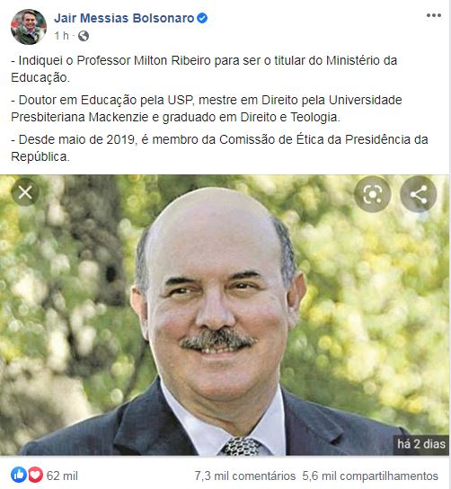Open Jair Messias Bolsonaro profile picture

(29, 27)
